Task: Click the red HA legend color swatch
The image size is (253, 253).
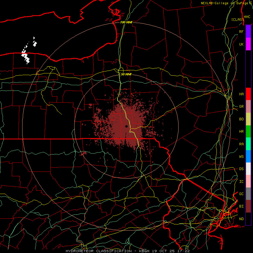Action: (x=248, y=94)
